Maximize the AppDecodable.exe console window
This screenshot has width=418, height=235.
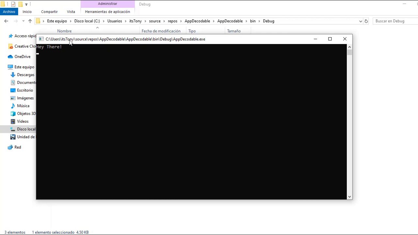pos(330,39)
